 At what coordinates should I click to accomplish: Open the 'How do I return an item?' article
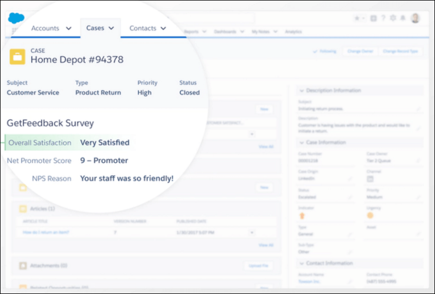click(46, 232)
